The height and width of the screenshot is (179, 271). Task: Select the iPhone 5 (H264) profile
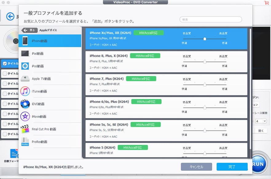click(x=166, y=150)
